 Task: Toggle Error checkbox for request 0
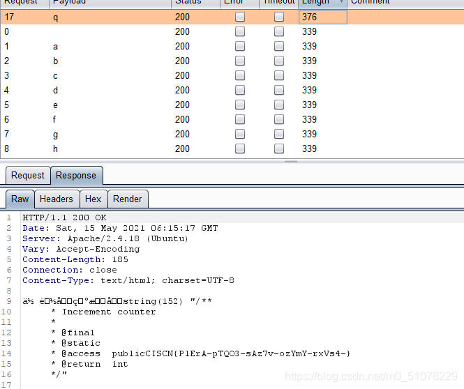[x=240, y=31]
